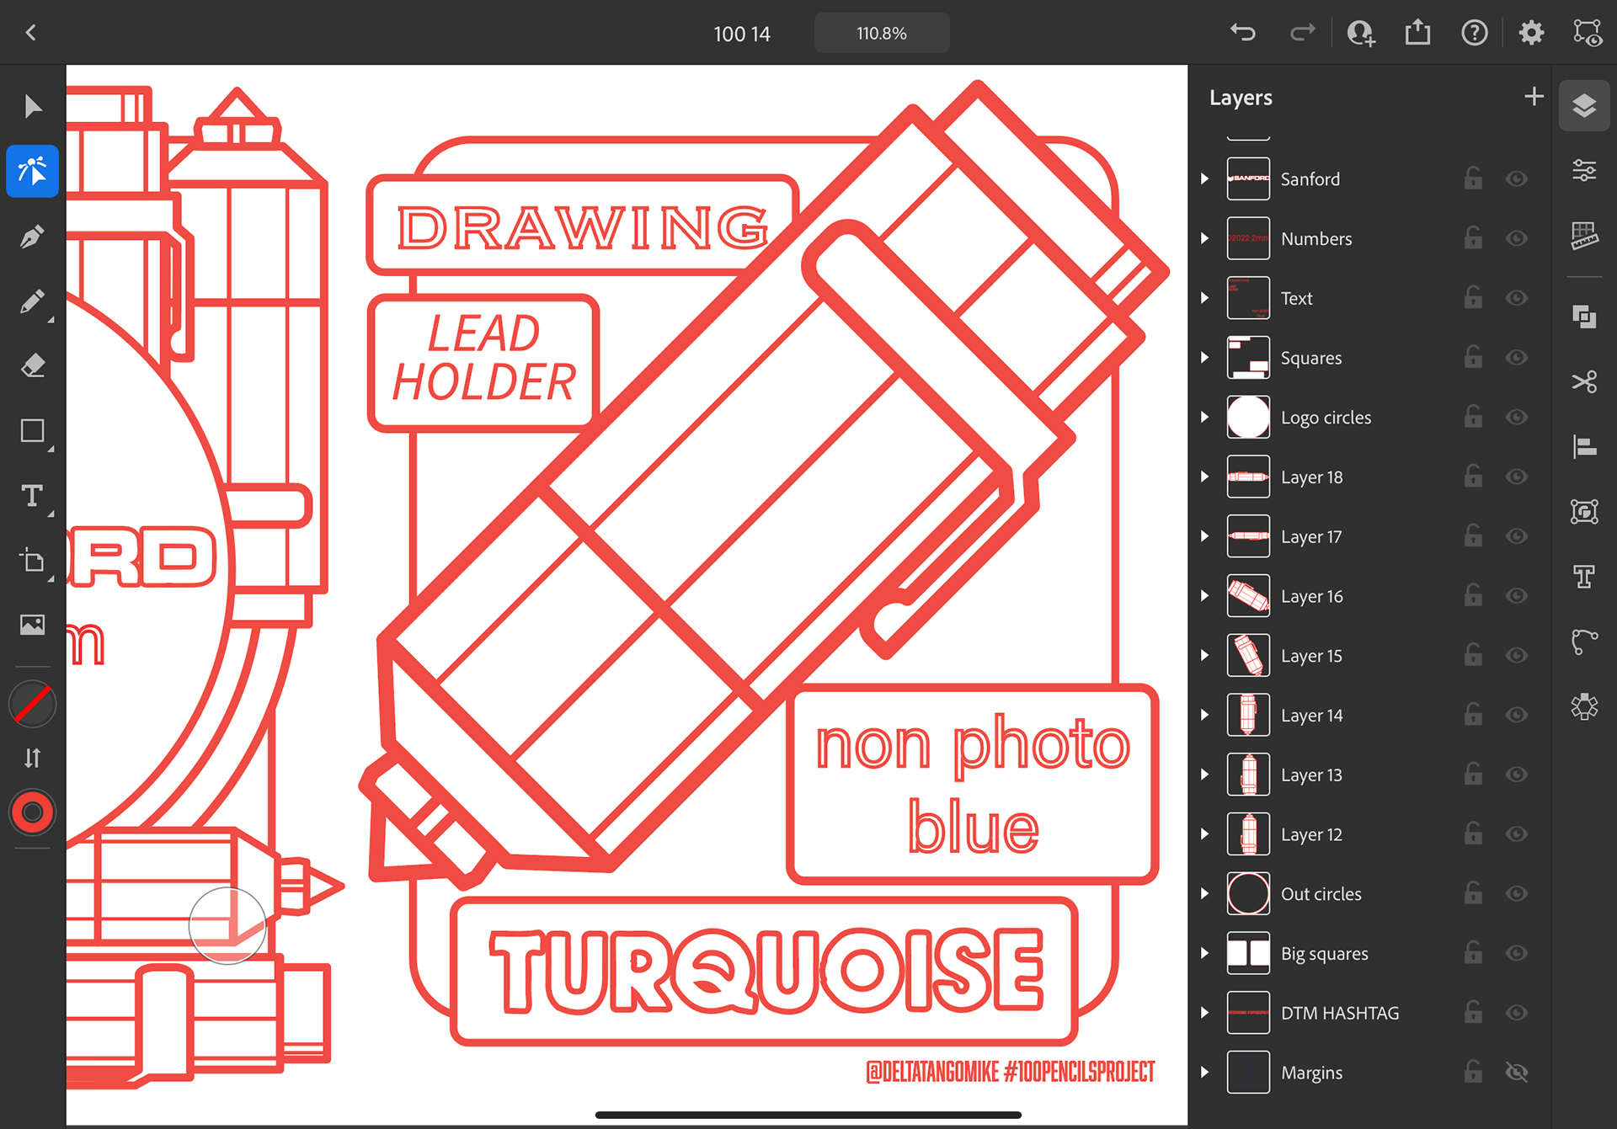The height and width of the screenshot is (1129, 1617).
Task: Select the Artboard tool
Action: pyautogui.click(x=32, y=561)
